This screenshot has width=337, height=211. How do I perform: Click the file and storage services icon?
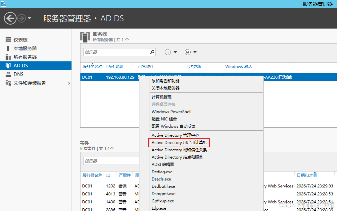click(8, 83)
